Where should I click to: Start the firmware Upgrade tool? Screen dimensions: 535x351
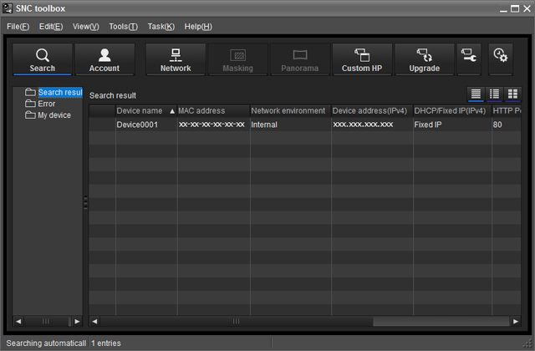pyautogui.click(x=424, y=59)
